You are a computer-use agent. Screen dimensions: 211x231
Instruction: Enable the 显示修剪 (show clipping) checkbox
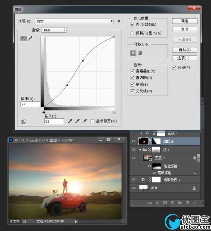click(x=93, y=121)
